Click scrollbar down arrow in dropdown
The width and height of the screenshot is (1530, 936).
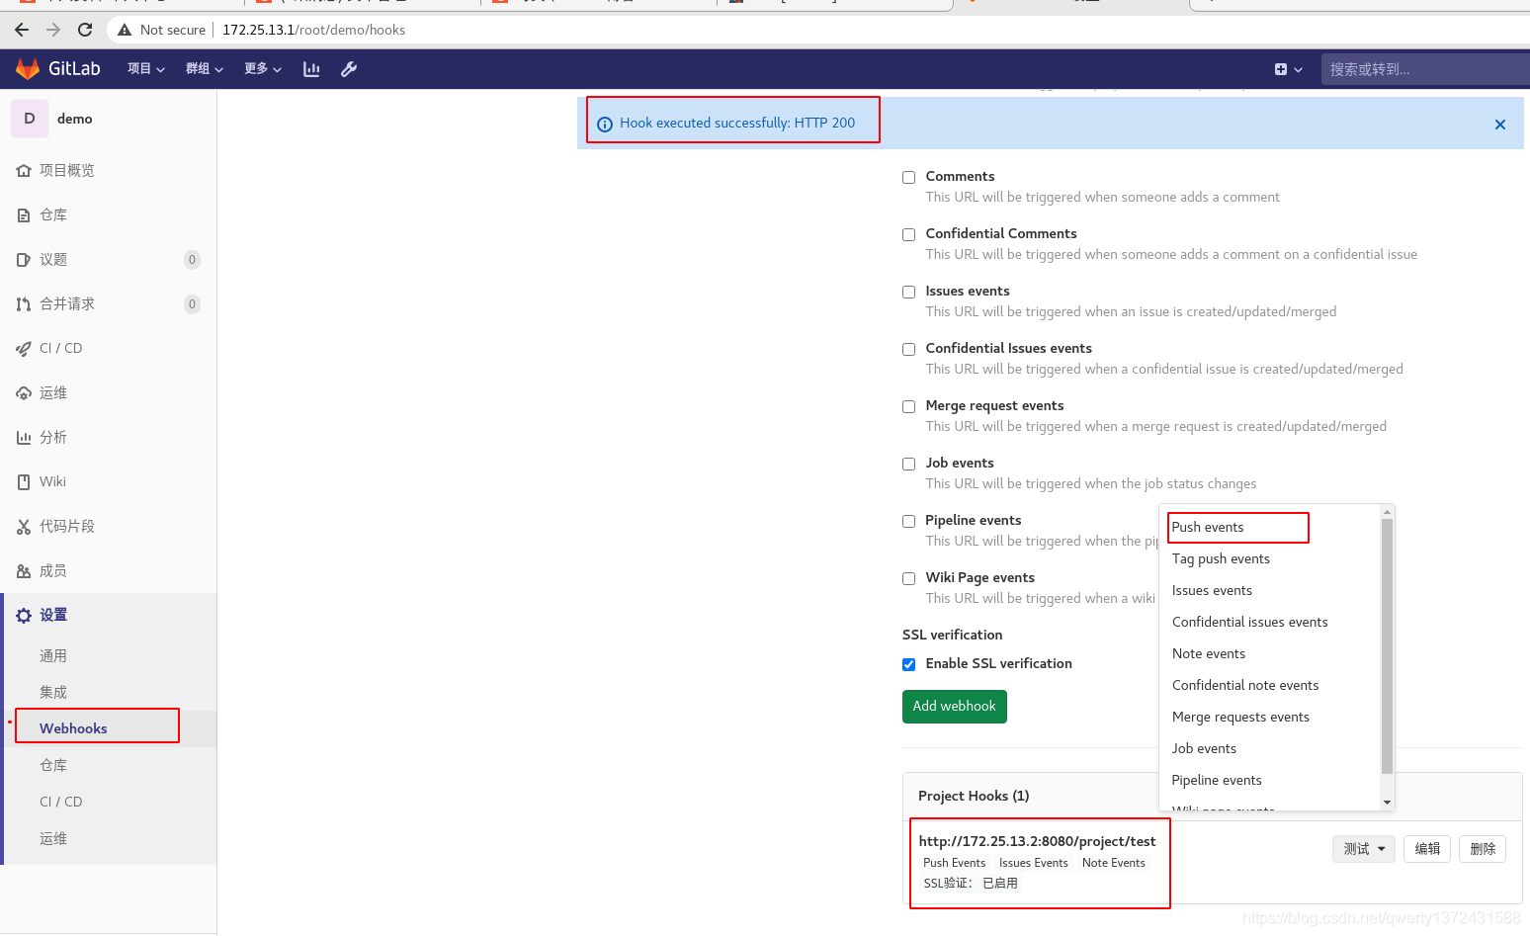click(1387, 803)
